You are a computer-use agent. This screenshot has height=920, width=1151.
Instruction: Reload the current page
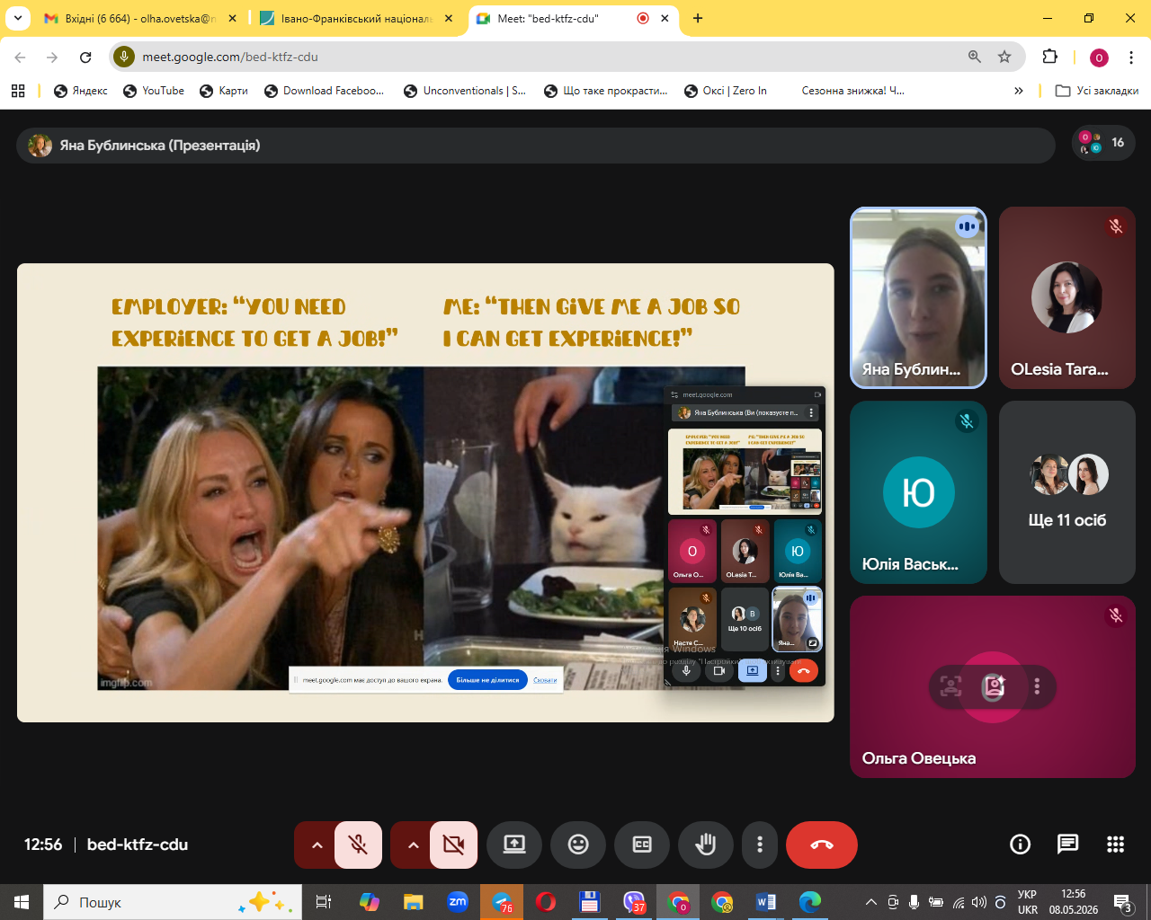pos(85,57)
